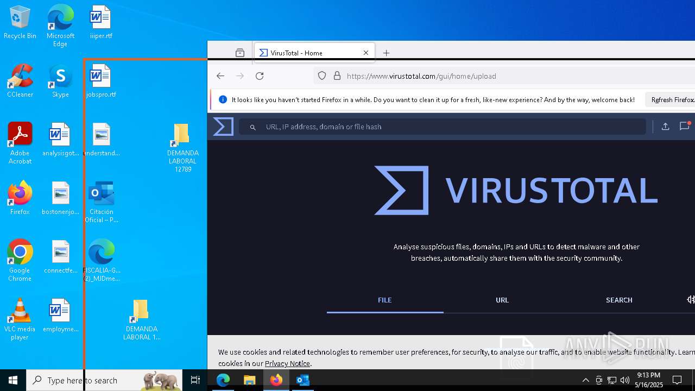This screenshot has width=695, height=391.
Task: Select the jobspro.rtf file icon
Action: pyautogui.click(x=101, y=81)
